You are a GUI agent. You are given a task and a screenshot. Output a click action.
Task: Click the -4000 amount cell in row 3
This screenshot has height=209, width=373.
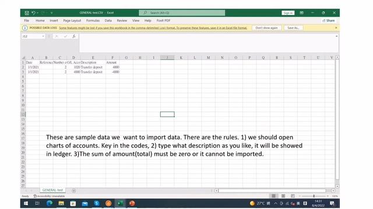[x=112, y=72]
